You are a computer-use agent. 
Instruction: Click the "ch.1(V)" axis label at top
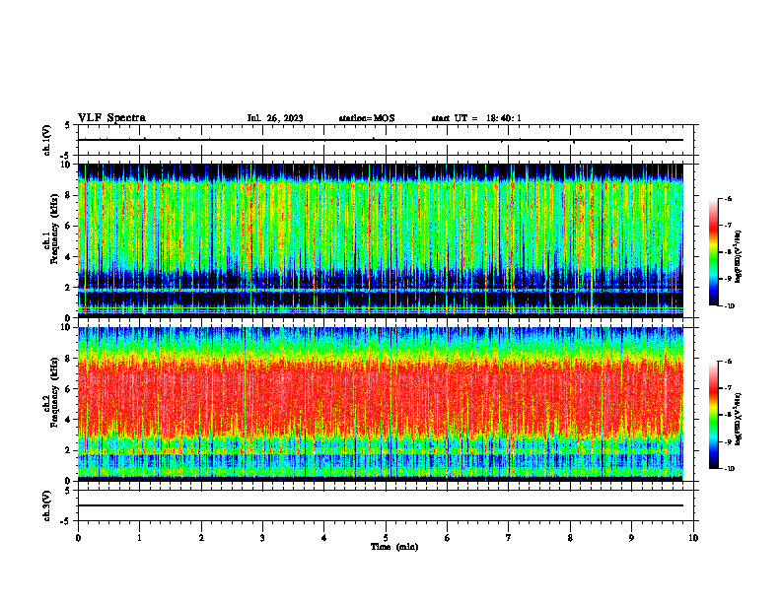tap(47, 140)
